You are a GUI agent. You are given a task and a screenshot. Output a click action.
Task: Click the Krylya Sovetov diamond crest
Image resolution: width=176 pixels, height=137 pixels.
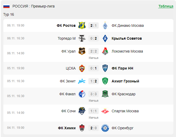[105, 38]
